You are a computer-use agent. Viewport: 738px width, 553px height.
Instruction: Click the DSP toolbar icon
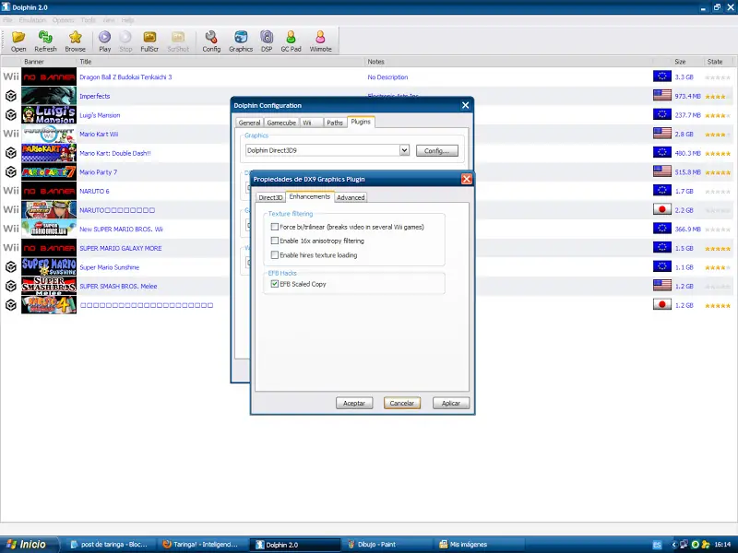coord(267,41)
